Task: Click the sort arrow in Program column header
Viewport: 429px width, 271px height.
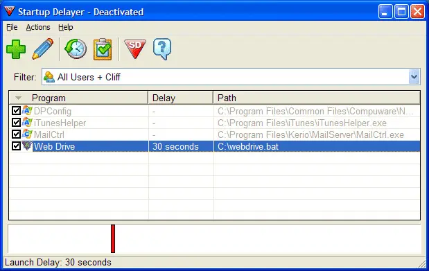Action: coord(18,98)
